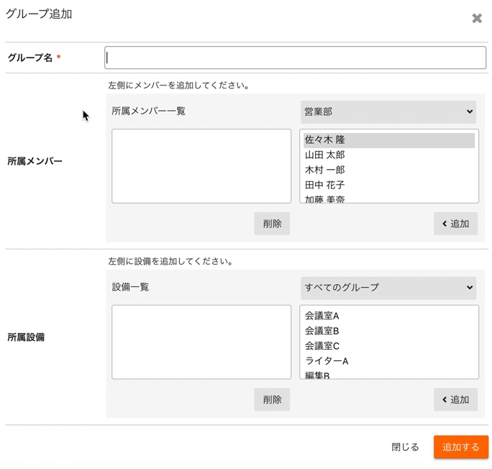The image size is (492, 469).
Task: Click the 閉じる link
Action: [405, 447]
